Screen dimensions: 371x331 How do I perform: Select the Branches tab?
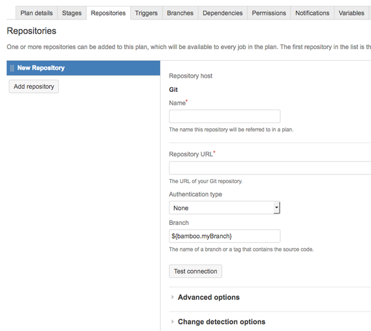[180, 13]
